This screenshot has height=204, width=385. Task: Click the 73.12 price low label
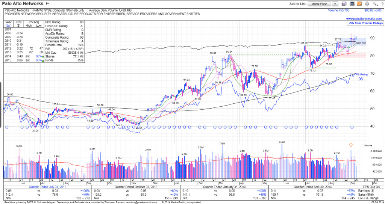click(x=312, y=70)
